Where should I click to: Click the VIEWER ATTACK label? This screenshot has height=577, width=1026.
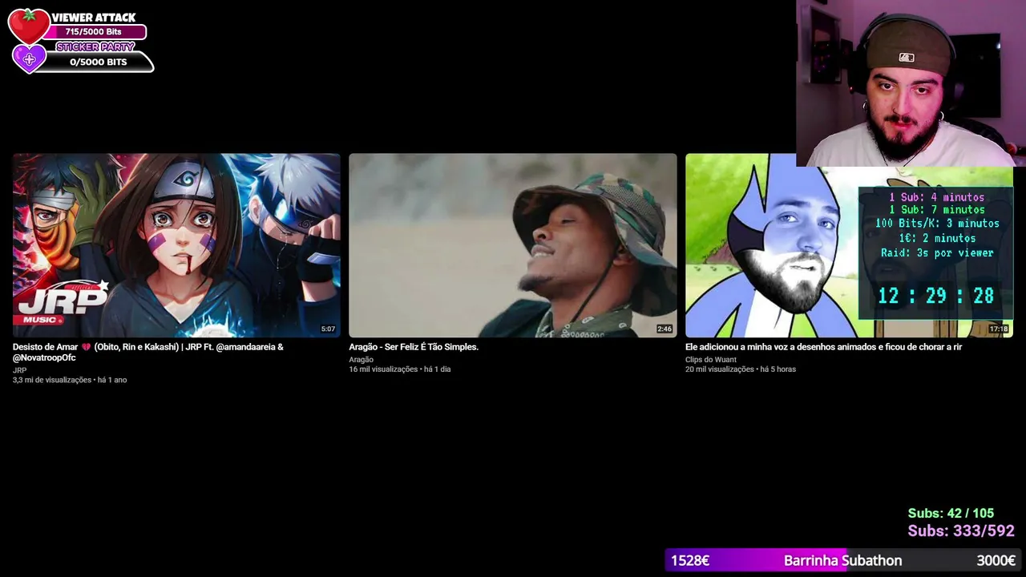tap(94, 18)
